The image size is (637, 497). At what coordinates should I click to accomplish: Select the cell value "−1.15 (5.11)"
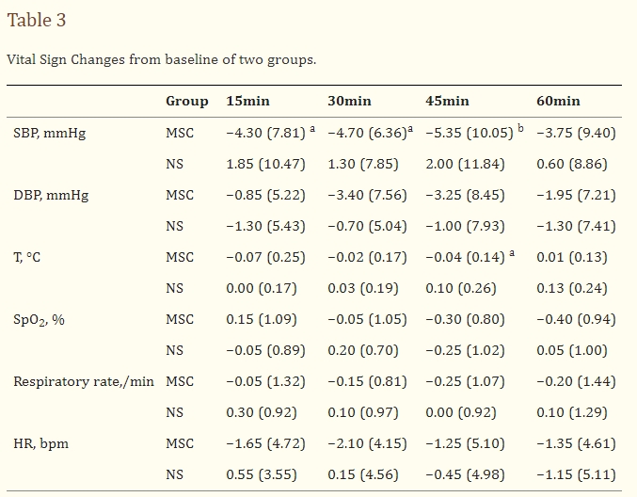(x=576, y=474)
